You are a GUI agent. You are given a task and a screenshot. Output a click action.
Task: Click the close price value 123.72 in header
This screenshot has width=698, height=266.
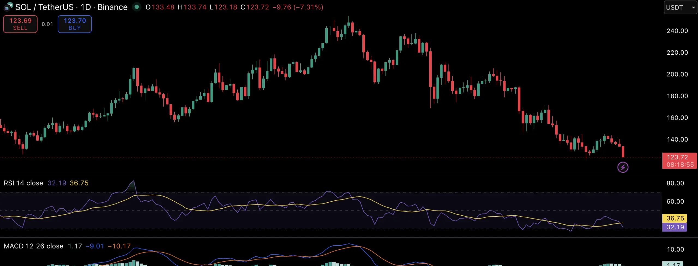(x=258, y=7)
